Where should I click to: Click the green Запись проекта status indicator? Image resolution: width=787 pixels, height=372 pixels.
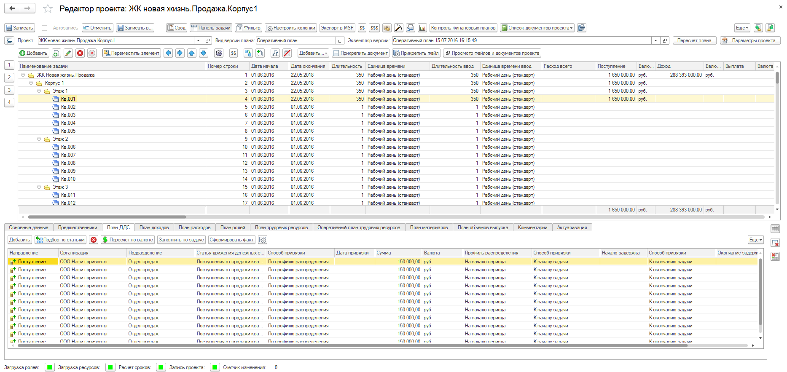215,367
